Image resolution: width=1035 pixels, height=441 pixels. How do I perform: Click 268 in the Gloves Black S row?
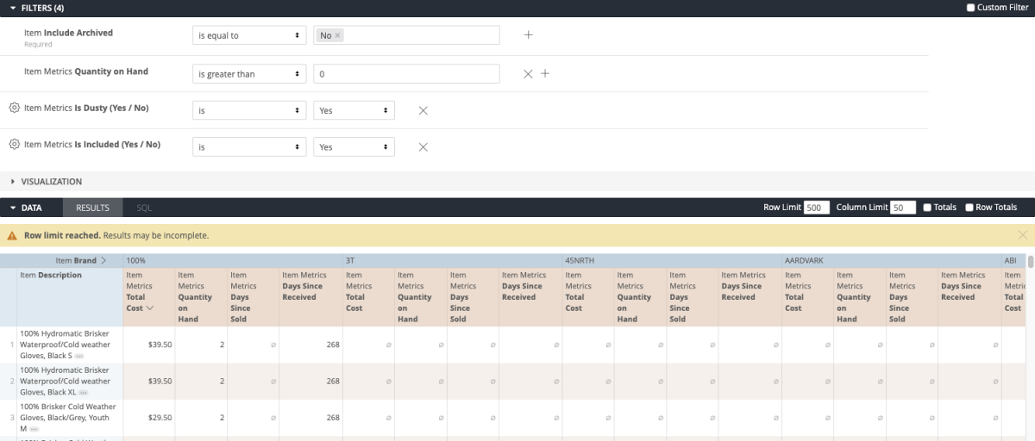[x=332, y=345]
